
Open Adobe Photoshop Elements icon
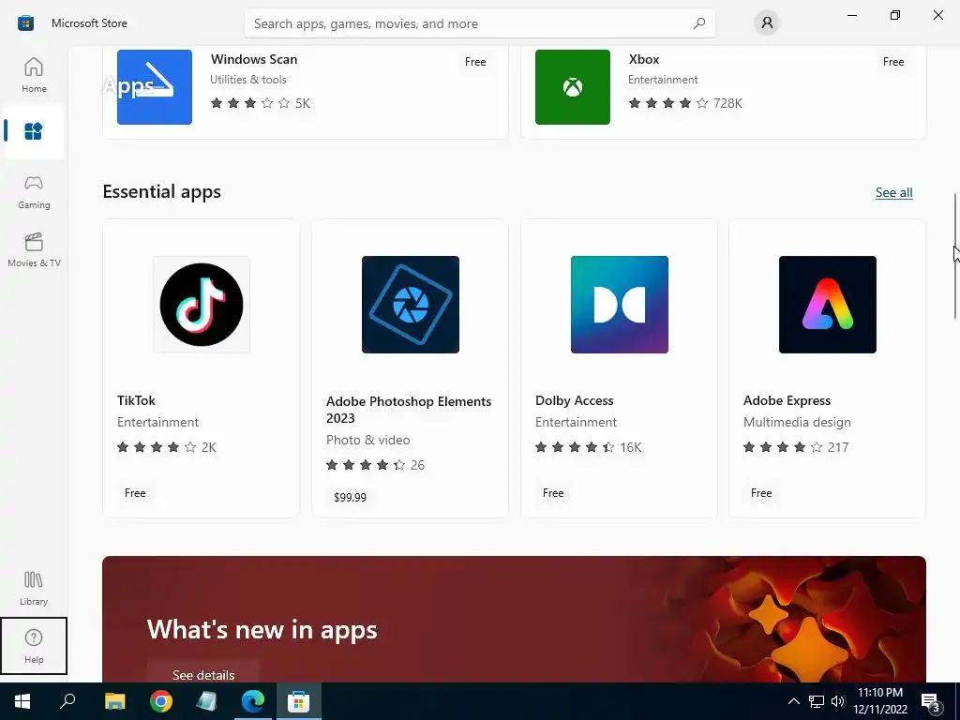[x=411, y=305]
